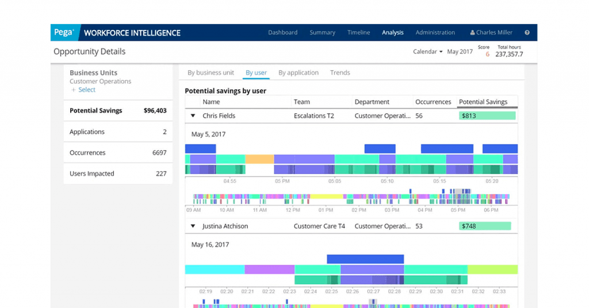Switch to the By business unit tab
The width and height of the screenshot is (589, 308).
[211, 73]
